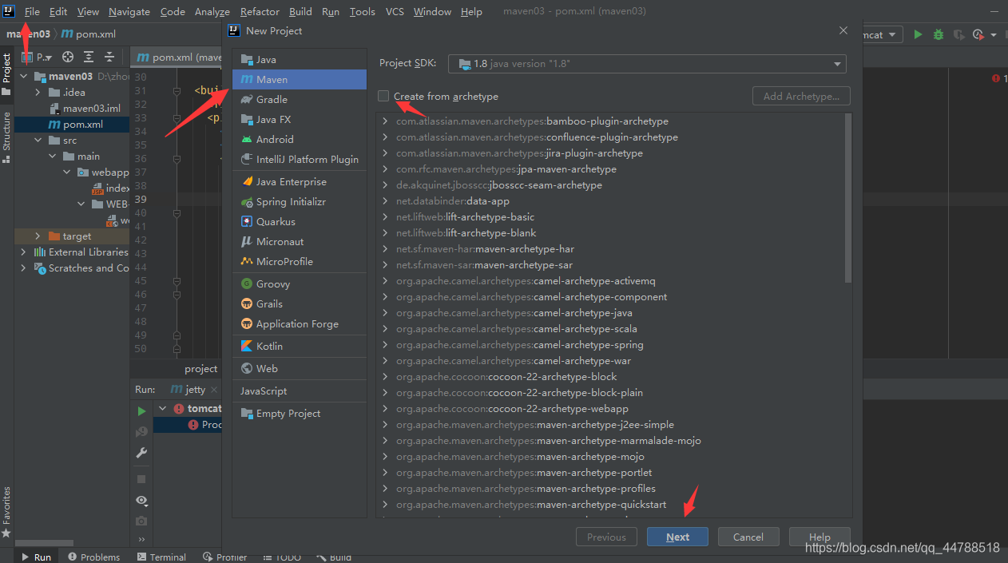Select the Java Enterprise project type

(x=300, y=182)
